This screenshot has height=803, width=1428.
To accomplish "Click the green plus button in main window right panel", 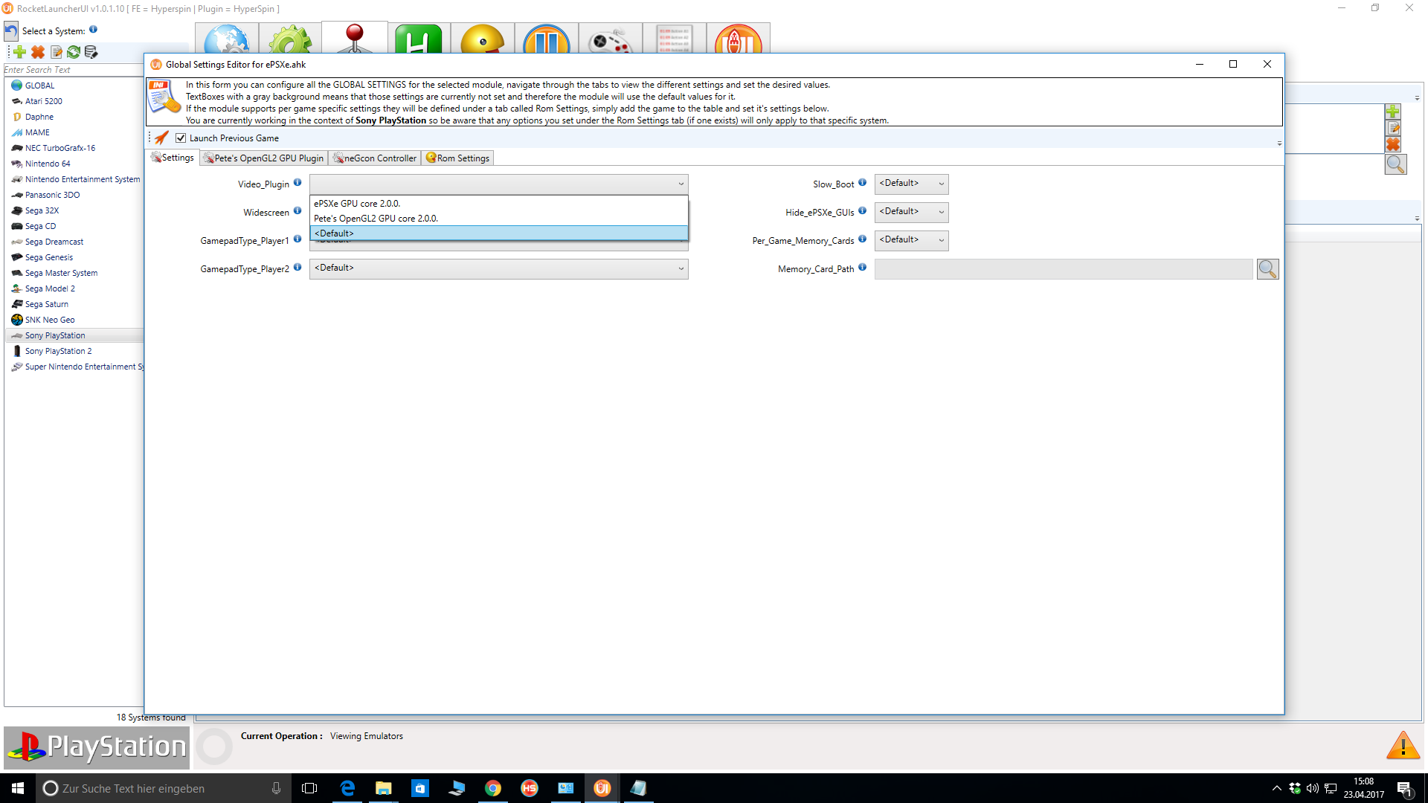I will [1393, 112].
